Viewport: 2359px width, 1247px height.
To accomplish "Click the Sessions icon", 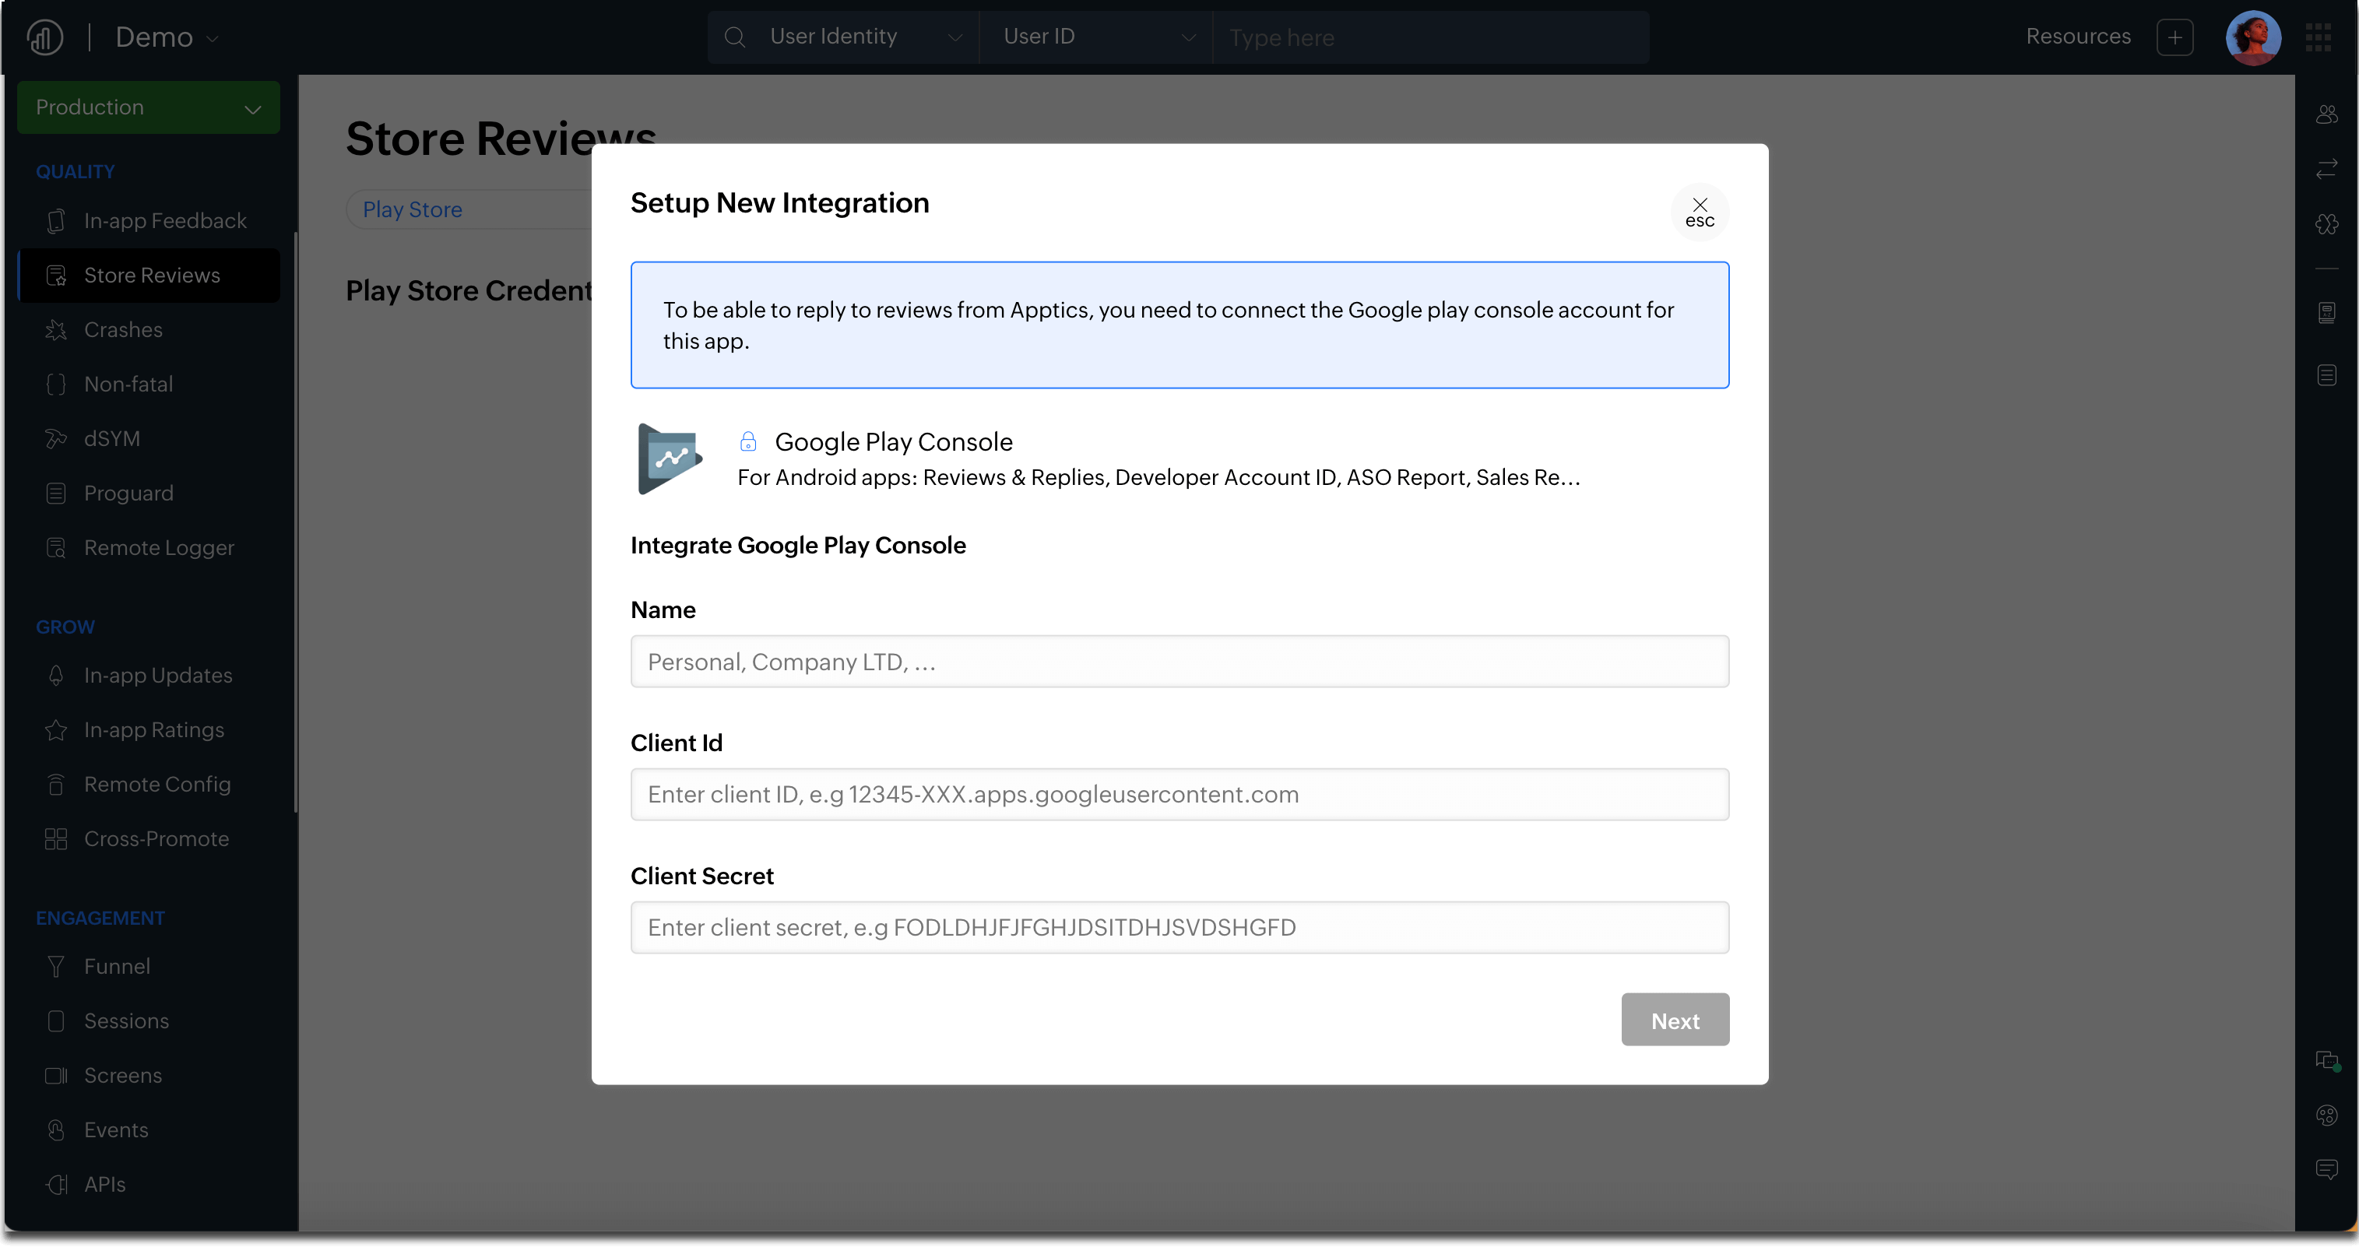I will (56, 1020).
